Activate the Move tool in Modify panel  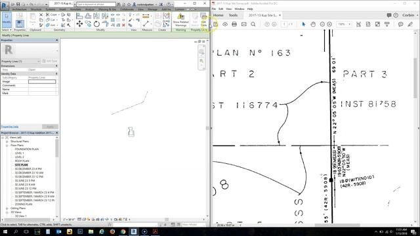79,24
